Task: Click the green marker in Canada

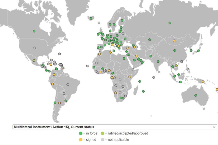Action: tap(34, 31)
